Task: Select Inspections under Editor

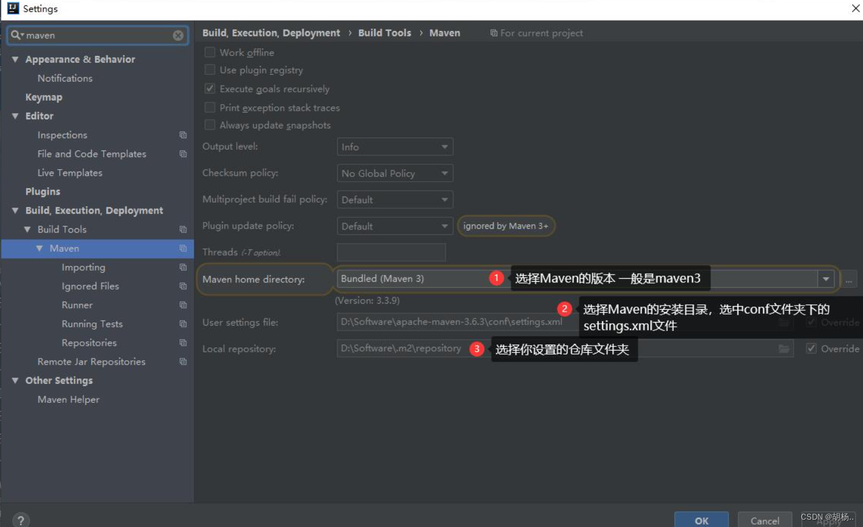Action: (62, 135)
